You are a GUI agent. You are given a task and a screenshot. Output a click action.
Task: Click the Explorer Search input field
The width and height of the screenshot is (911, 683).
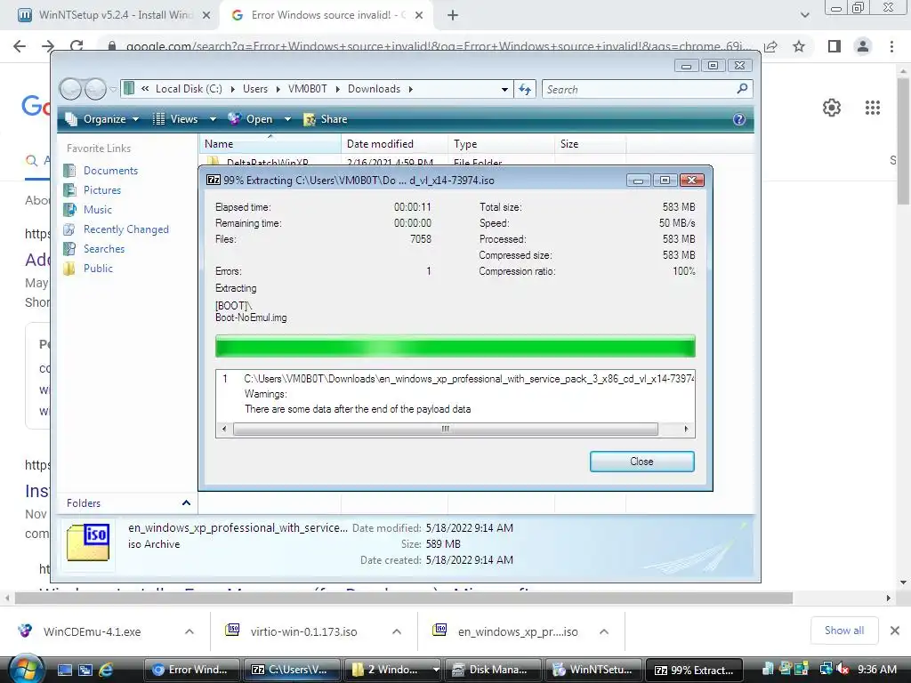tap(639, 90)
